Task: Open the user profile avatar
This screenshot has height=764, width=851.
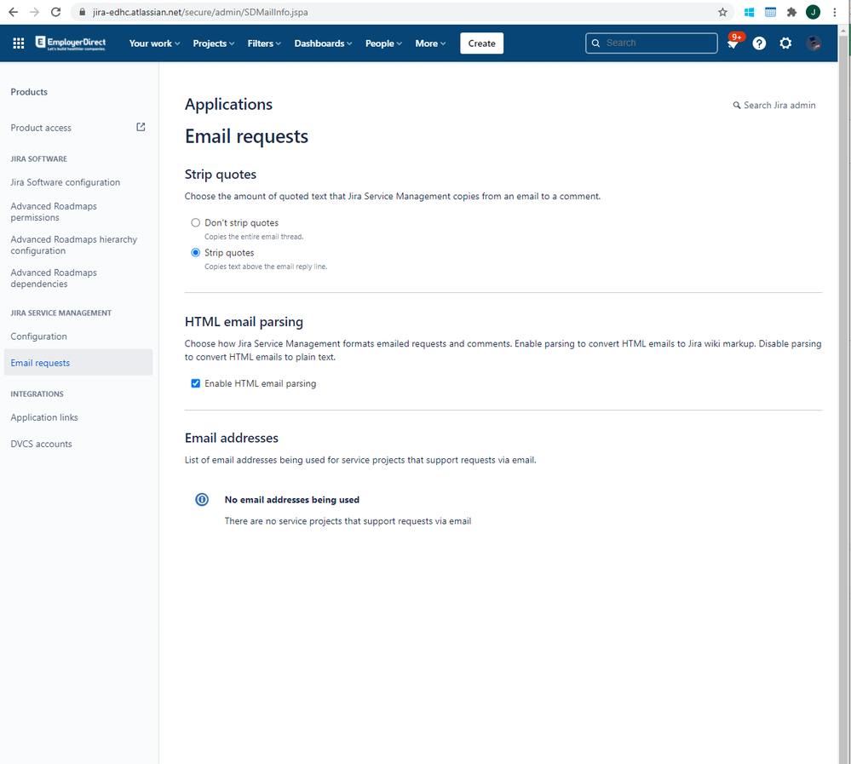Action: tap(813, 43)
